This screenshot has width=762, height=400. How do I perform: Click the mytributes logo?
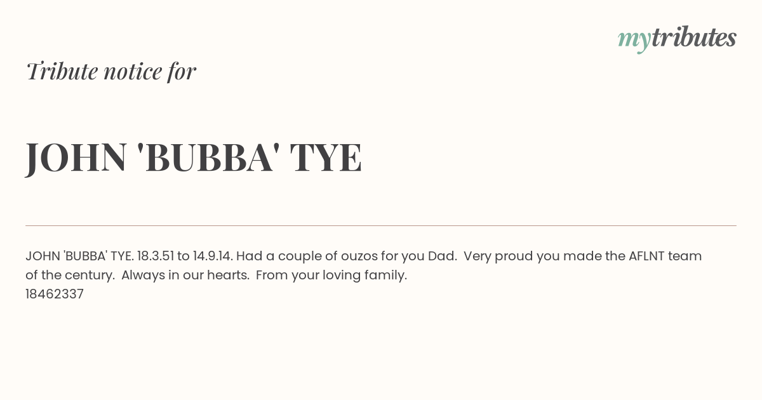click(x=677, y=39)
